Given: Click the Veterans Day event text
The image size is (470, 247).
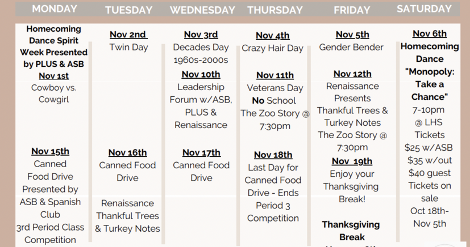Looking at the screenshot, I should pyautogui.click(x=275, y=88).
